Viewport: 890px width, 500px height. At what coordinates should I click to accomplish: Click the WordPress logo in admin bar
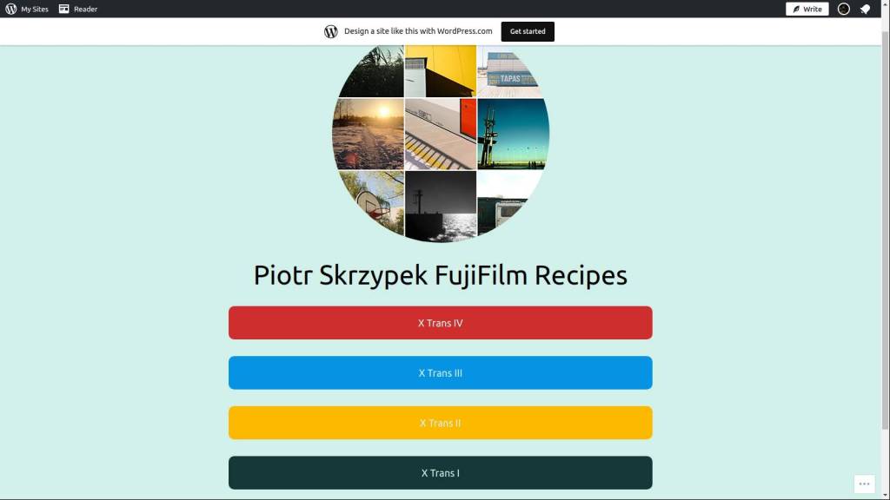[10, 9]
